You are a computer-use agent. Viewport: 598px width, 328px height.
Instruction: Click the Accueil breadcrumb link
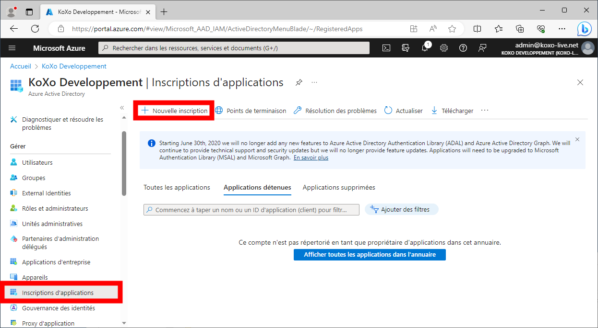coord(21,66)
